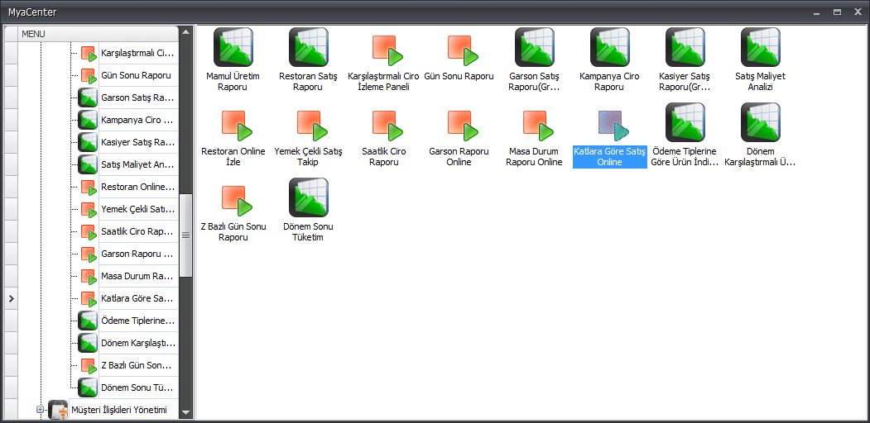870x423 pixels.
Task: Open Dönem Sonu Tüketim icon in main panel
Action: [x=309, y=197]
